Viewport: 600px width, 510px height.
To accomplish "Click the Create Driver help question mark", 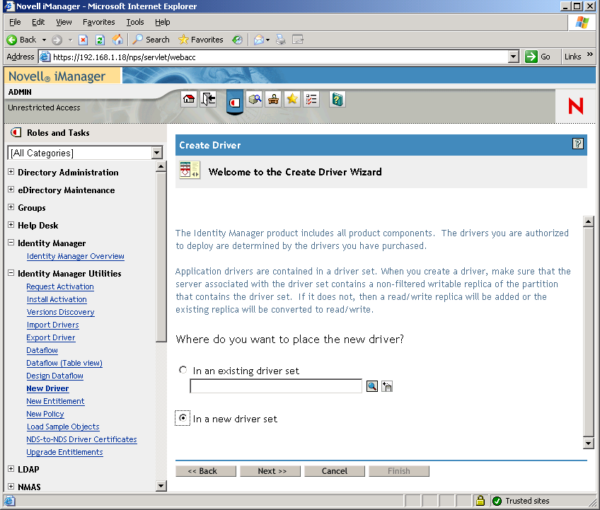I will pos(578,144).
